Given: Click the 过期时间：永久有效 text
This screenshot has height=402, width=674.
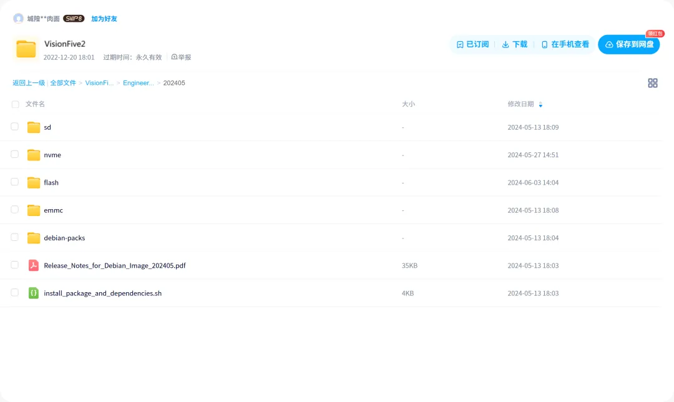Looking at the screenshot, I should pyautogui.click(x=132, y=57).
